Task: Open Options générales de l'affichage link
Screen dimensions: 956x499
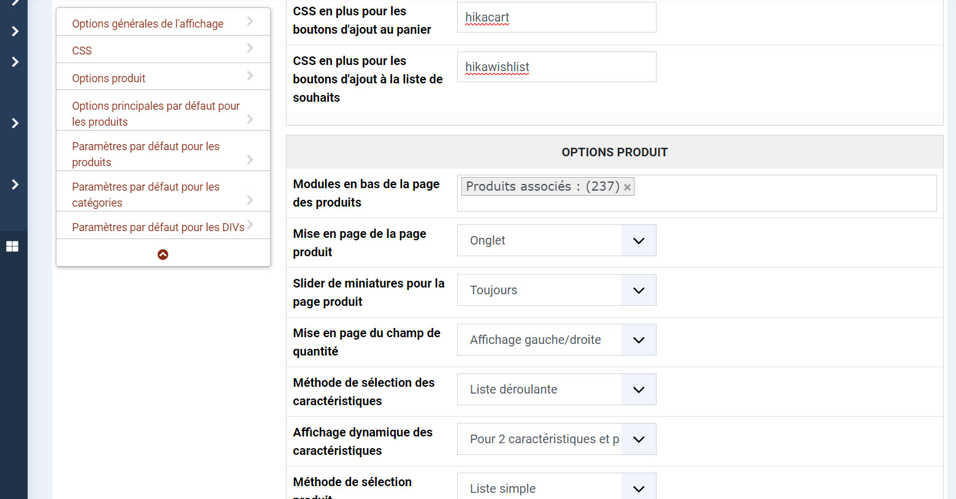Action: [x=148, y=24]
